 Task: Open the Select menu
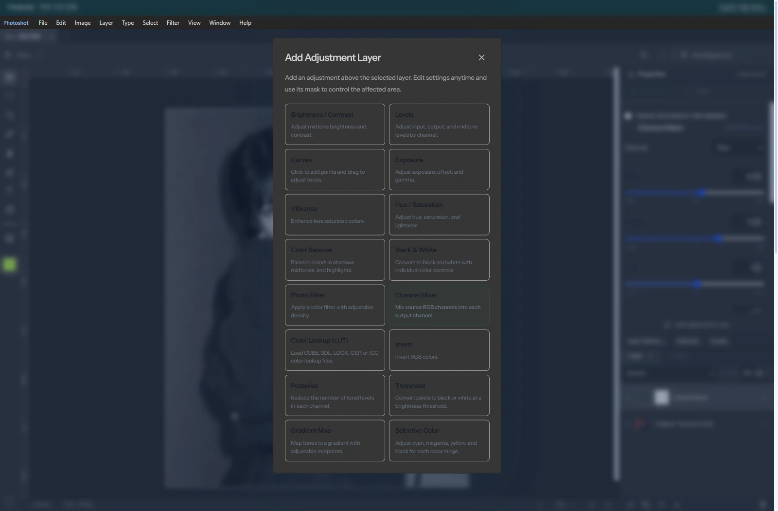point(150,23)
